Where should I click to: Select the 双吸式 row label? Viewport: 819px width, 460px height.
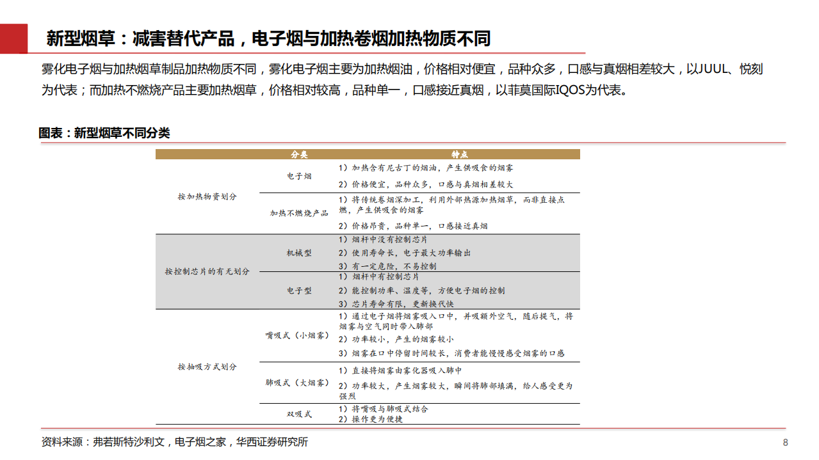click(x=298, y=414)
